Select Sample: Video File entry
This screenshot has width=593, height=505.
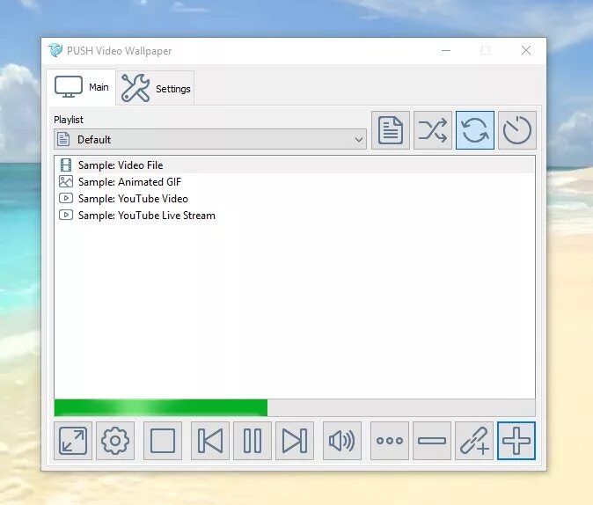click(294, 165)
